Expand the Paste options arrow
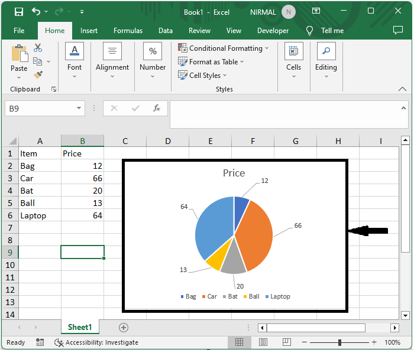The height and width of the screenshot is (350, 414). tap(19, 77)
